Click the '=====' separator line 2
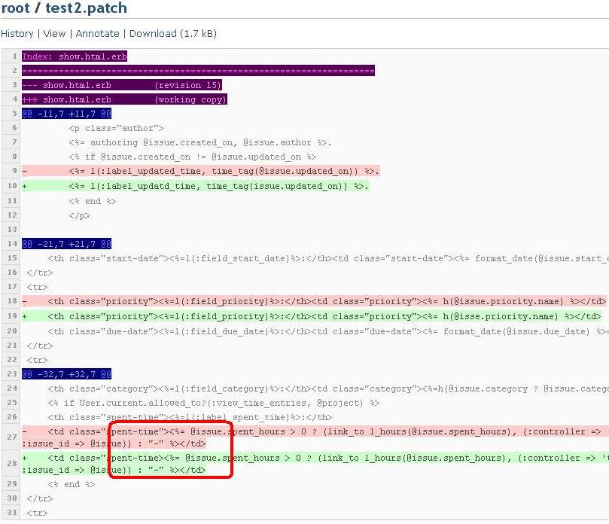 click(x=199, y=71)
